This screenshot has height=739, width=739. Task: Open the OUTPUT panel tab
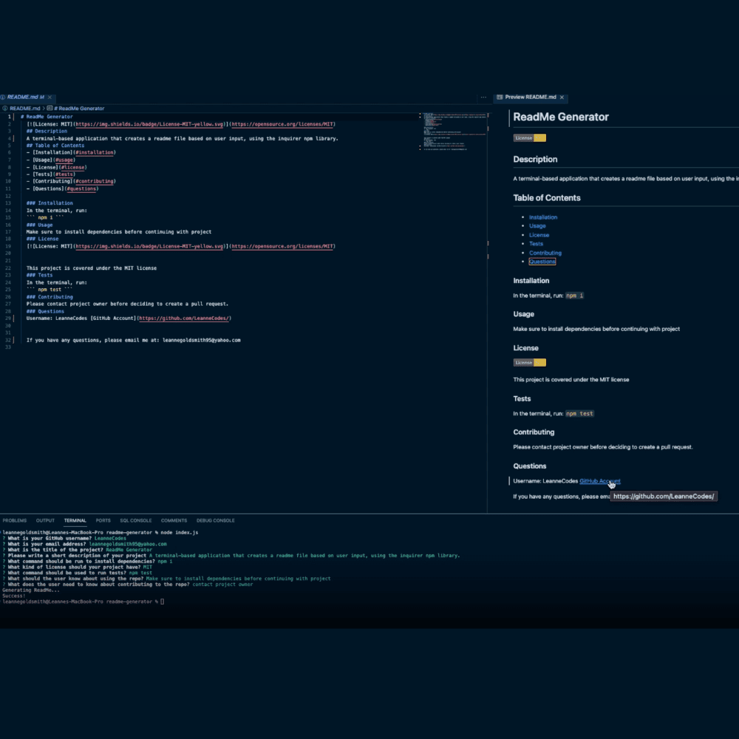[45, 520]
